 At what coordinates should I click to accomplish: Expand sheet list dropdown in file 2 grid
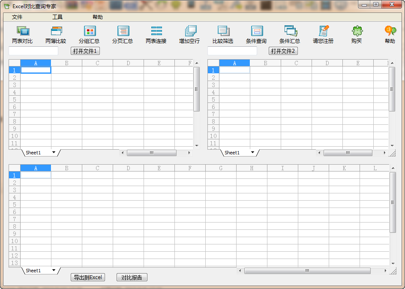(252, 152)
